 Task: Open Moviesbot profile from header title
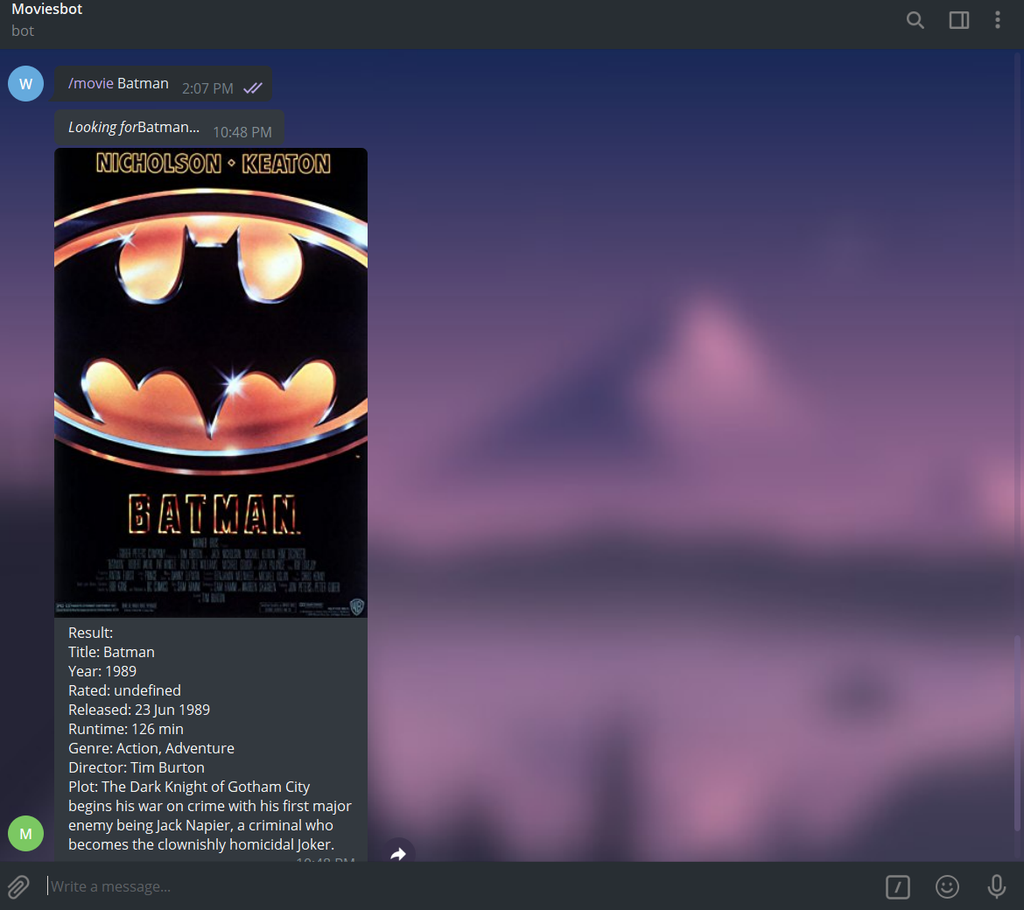[x=47, y=9]
